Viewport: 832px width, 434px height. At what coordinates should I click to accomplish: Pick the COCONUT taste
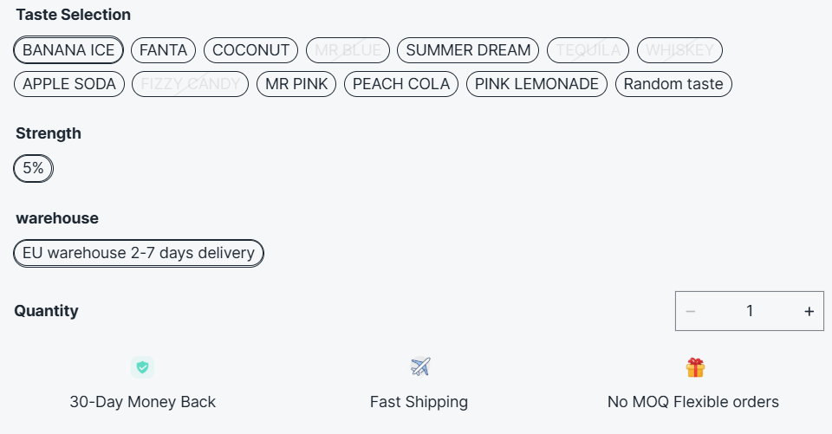251,50
